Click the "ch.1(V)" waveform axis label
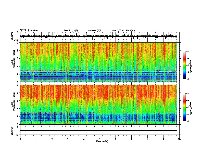This screenshot has height=156, width=202. click(x=12, y=36)
